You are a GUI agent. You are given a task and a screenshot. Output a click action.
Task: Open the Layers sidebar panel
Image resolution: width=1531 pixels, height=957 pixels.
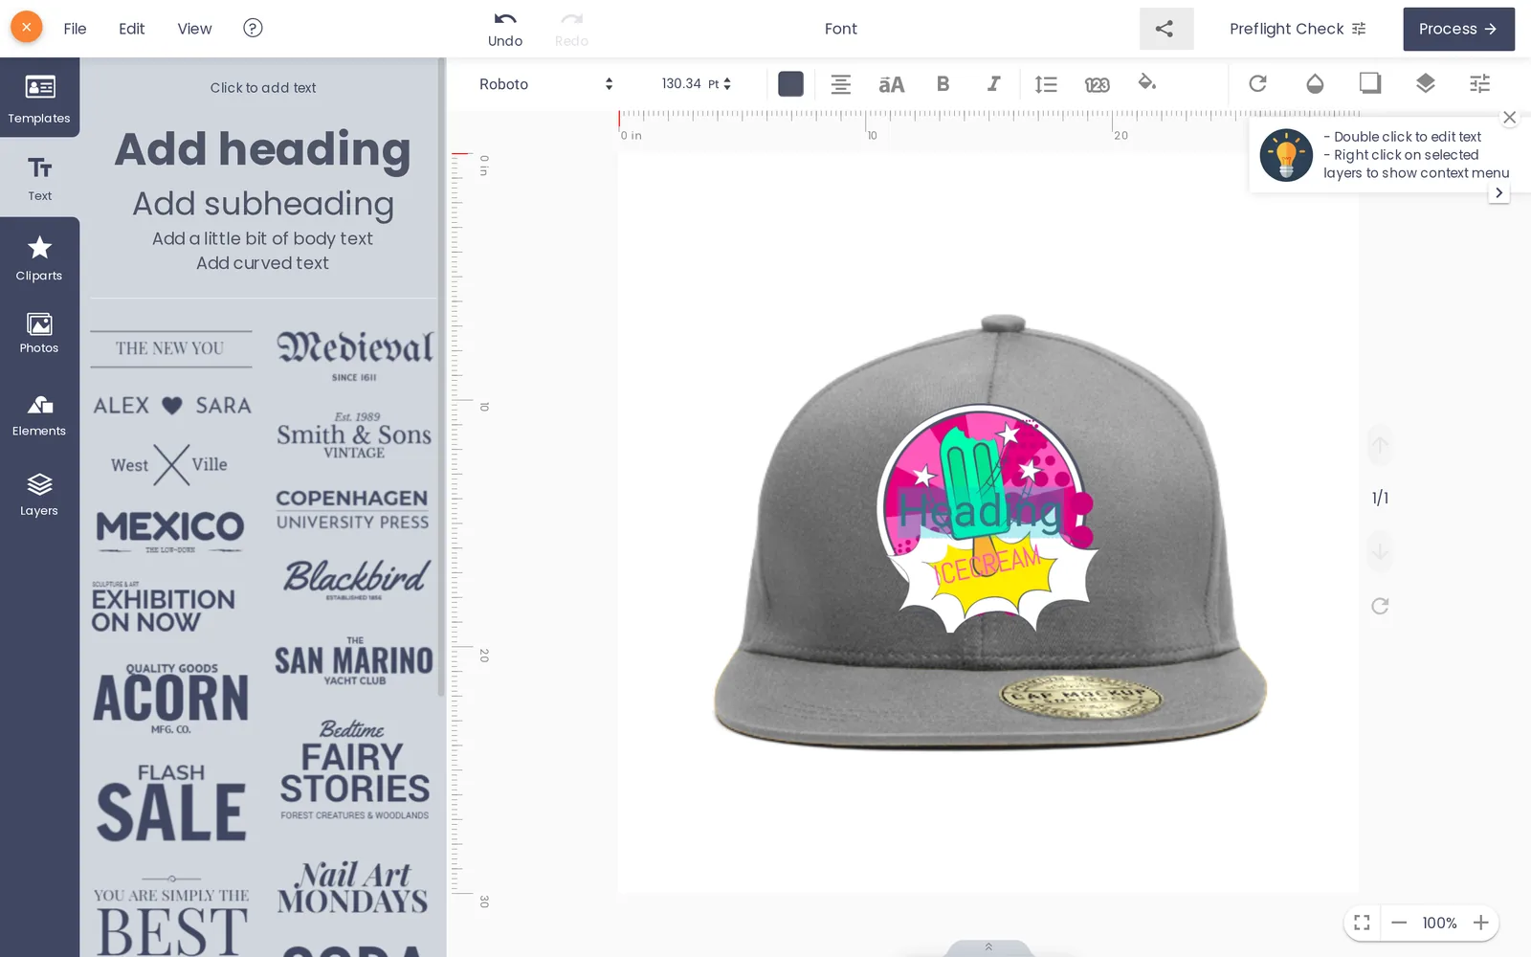[x=39, y=495]
